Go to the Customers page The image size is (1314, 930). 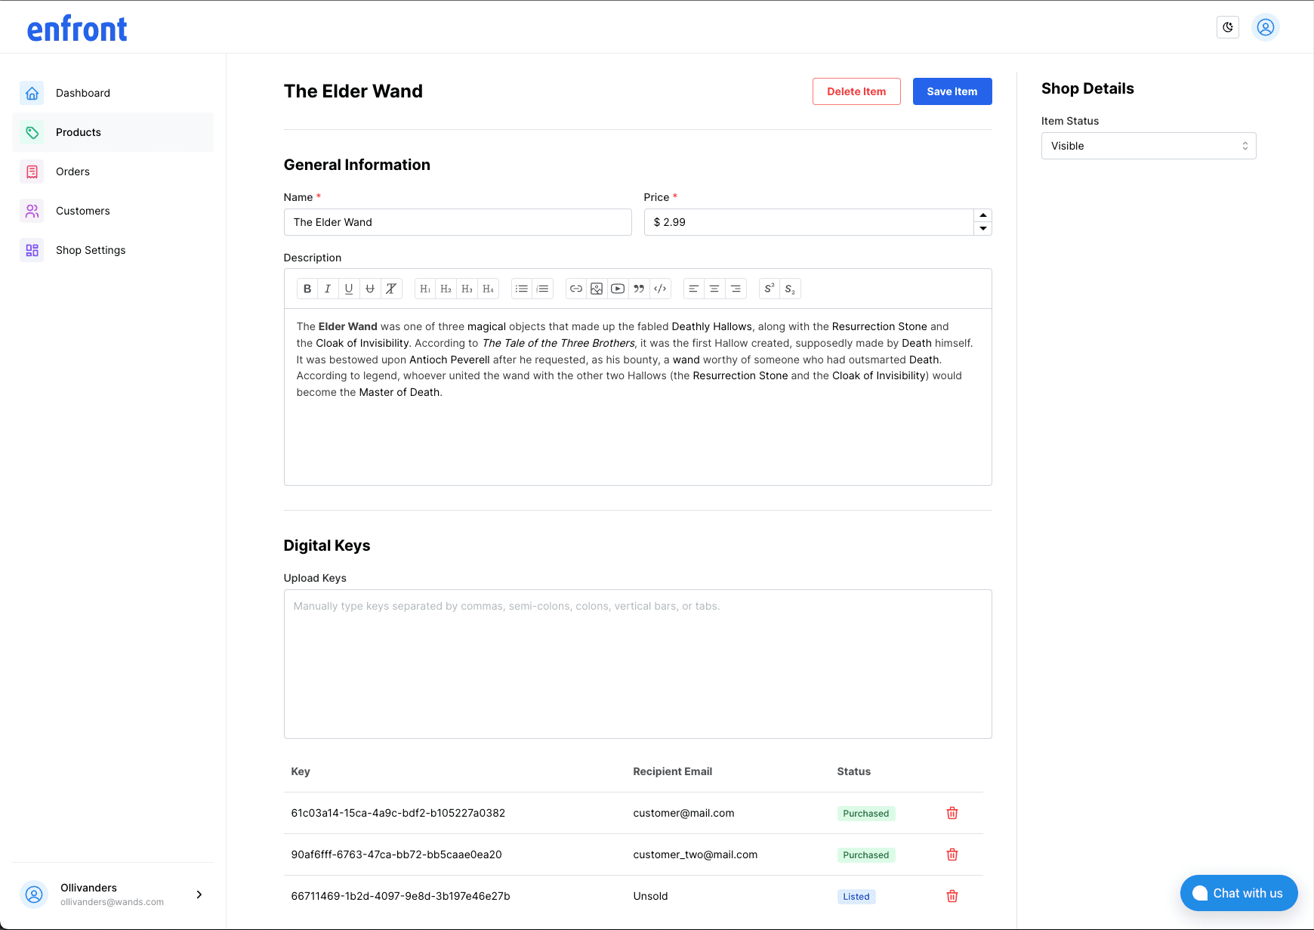click(82, 211)
